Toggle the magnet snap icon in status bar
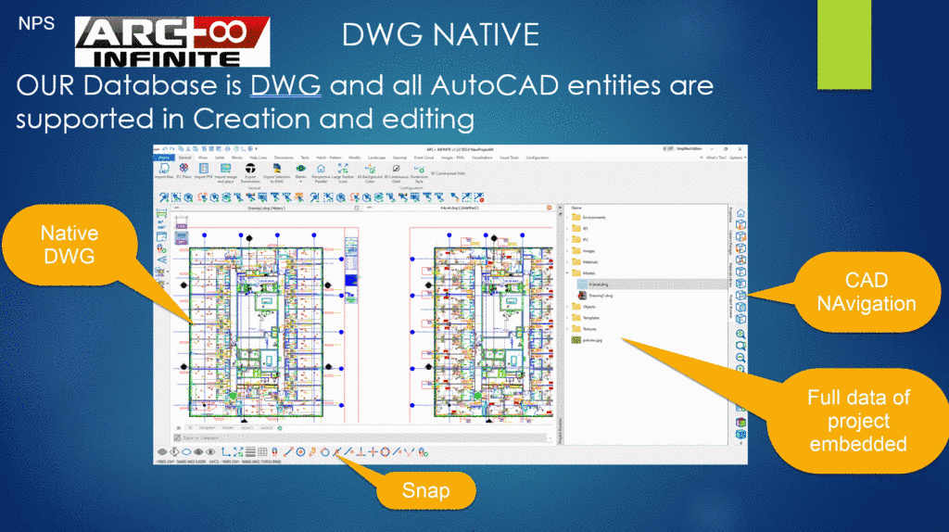This screenshot has width=949, height=532. pyautogui.click(x=274, y=452)
